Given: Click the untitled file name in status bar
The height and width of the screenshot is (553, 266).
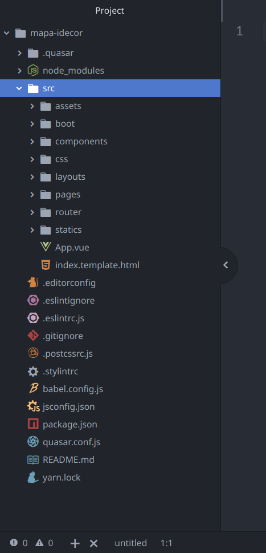Looking at the screenshot, I should coord(130,543).
